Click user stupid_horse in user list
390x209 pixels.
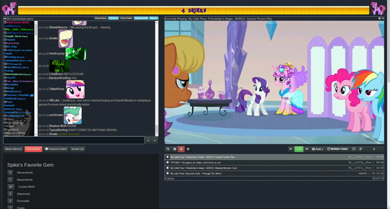point(15,36)
